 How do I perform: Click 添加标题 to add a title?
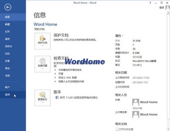point(137,57)
